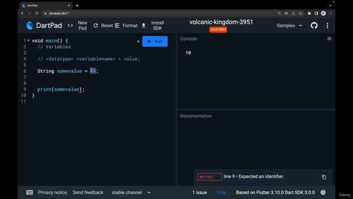353x199 pixels.
Task: Open the code embed angle-brackets icon
Action: point(70,25)
